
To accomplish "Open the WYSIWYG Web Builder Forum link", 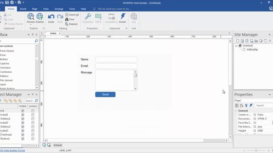I will tap(12, 150).
